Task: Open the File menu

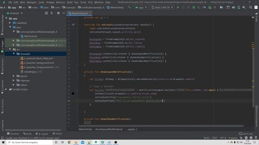Action: pos(10,2)
